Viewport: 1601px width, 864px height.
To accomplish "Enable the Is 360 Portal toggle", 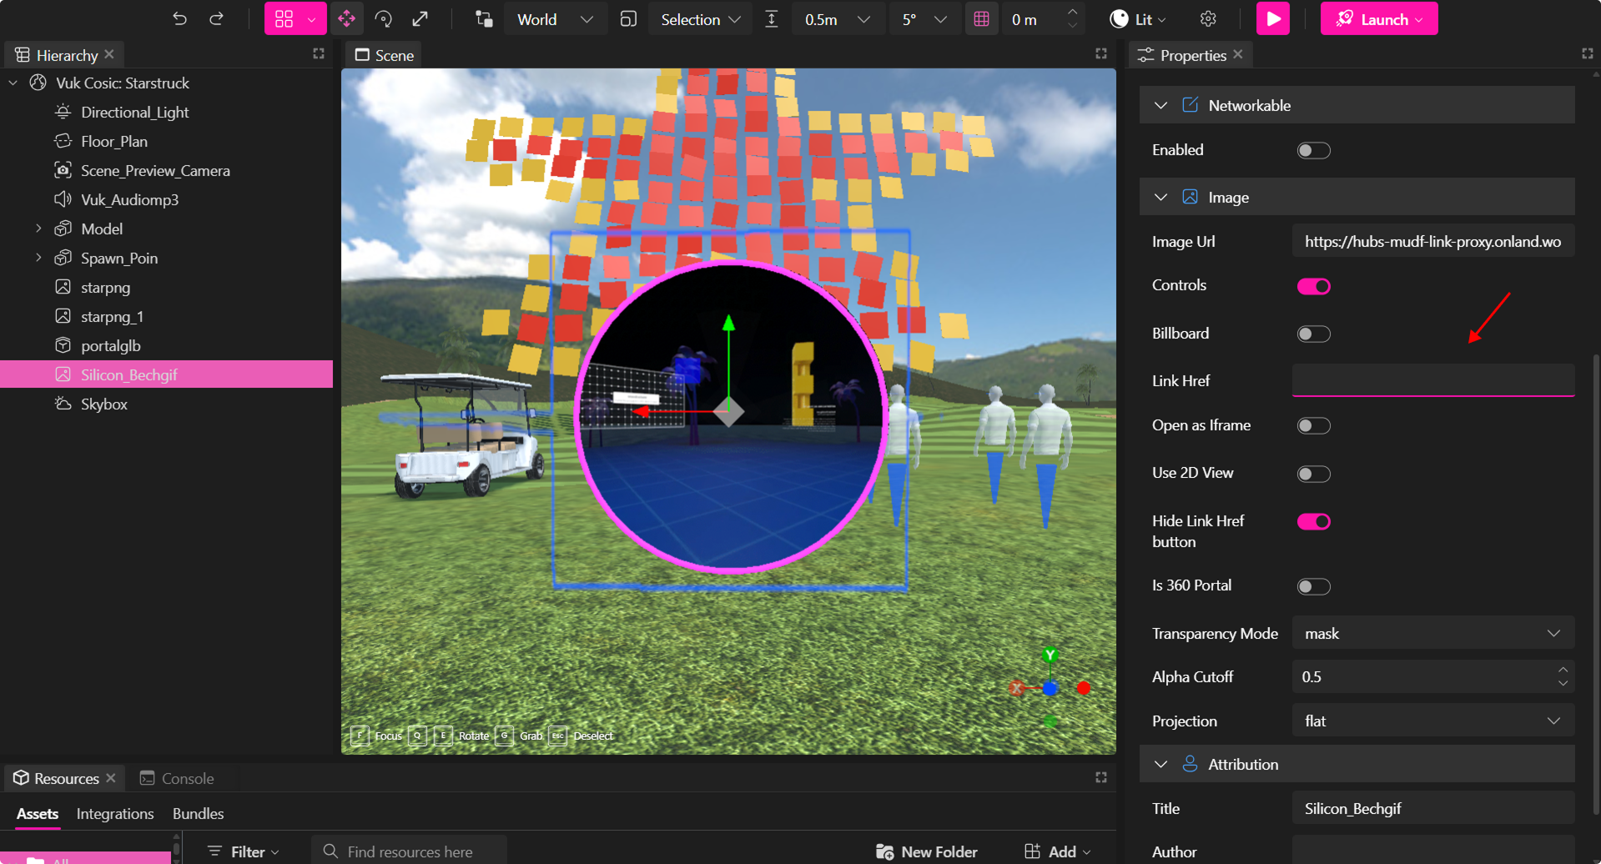I will (1313, 586).
